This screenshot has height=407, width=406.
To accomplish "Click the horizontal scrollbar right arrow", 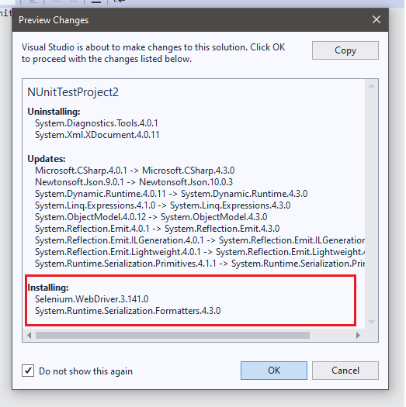I will (358, 336).
